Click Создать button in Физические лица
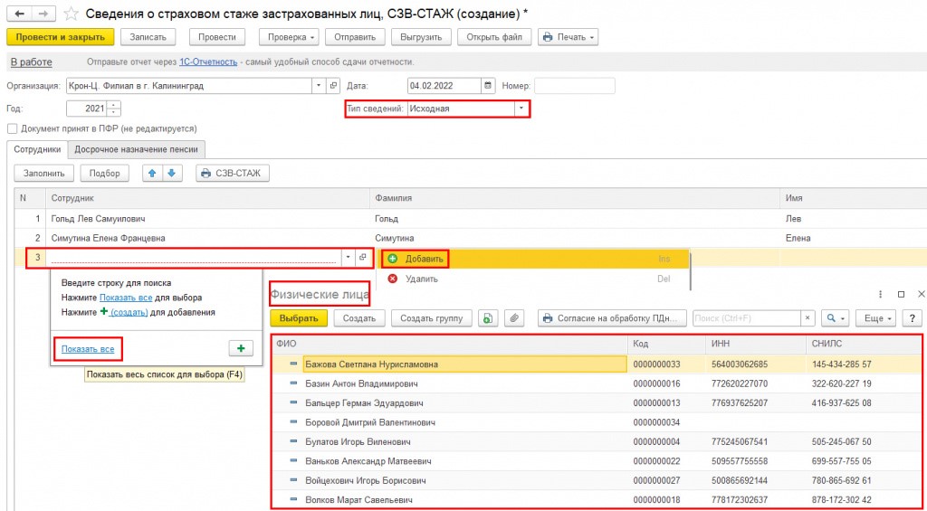 click(359, 317)
